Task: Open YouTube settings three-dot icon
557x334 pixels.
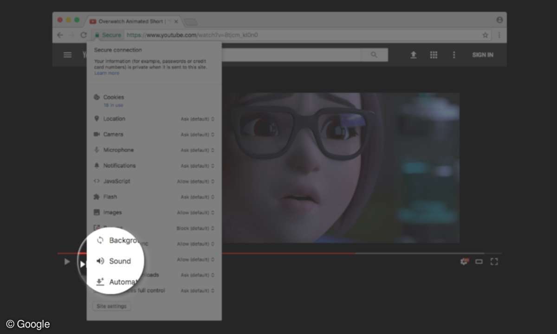Action: coord(454,55)
